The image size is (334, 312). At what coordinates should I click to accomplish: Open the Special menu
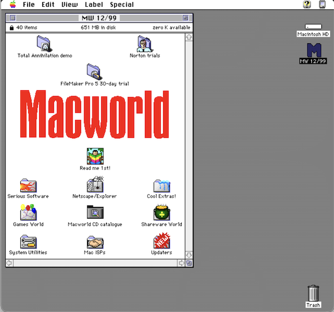click(122, 5)
